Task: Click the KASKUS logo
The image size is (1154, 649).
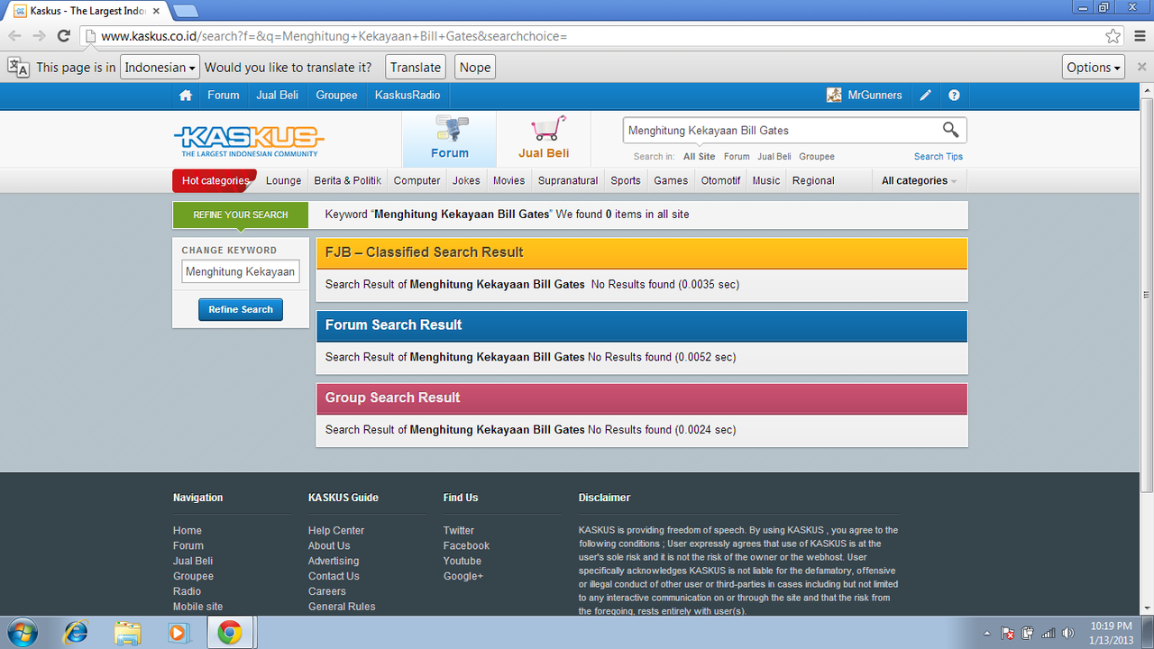Action: click(249, 140)
